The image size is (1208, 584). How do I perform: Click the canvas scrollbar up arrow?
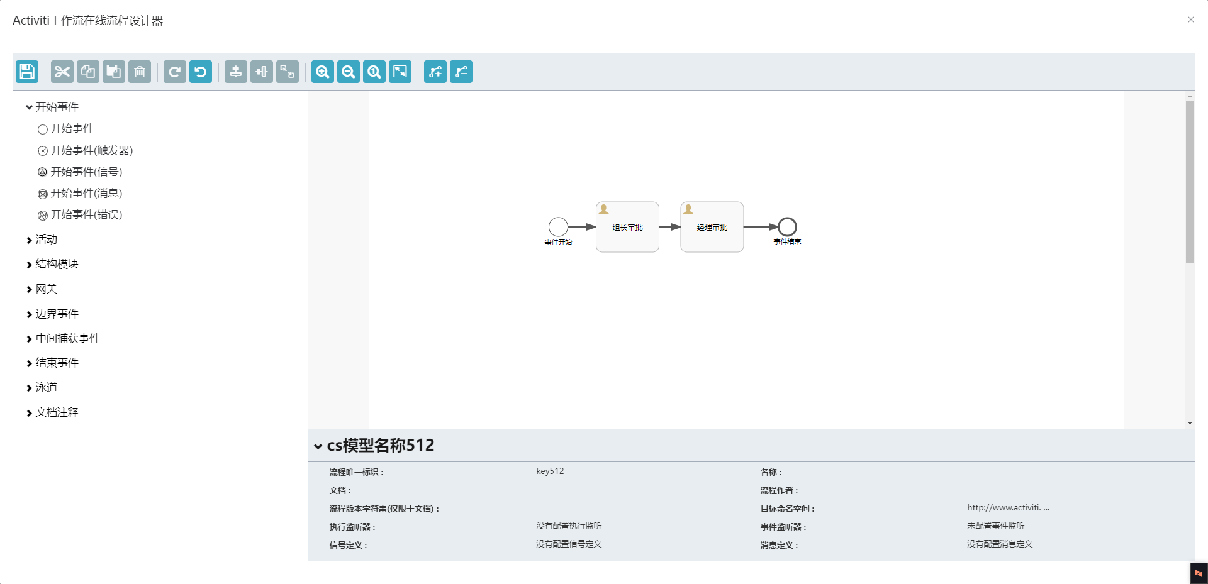tap(1190, 96)
